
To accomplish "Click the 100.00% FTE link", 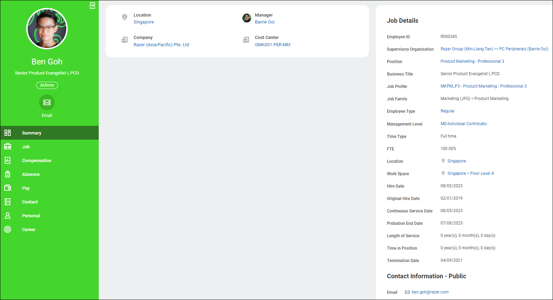I will [x=448, y=149].
